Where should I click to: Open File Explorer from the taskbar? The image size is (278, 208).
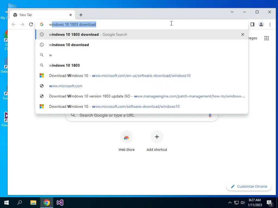click(33, 203)
